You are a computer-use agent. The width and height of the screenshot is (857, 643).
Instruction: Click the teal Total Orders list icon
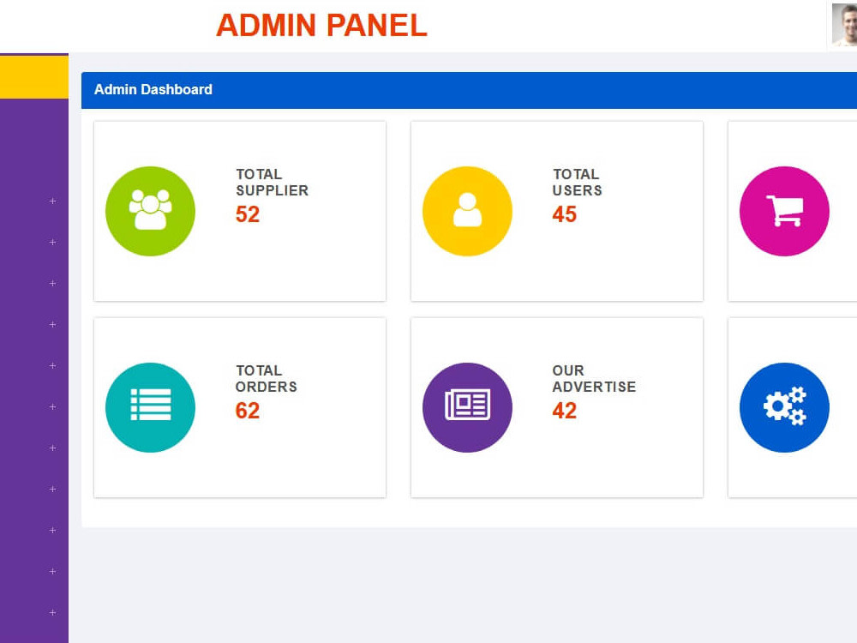coord(150,407)
